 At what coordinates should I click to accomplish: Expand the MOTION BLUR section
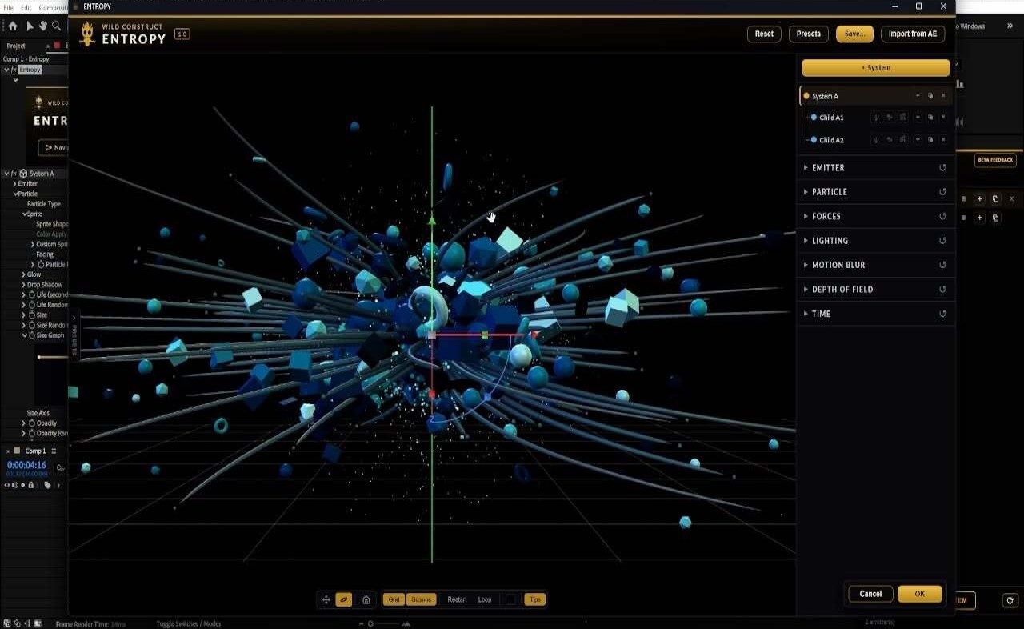coord(876,265)
